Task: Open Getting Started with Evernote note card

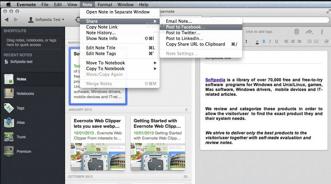Action: (158, 143)
